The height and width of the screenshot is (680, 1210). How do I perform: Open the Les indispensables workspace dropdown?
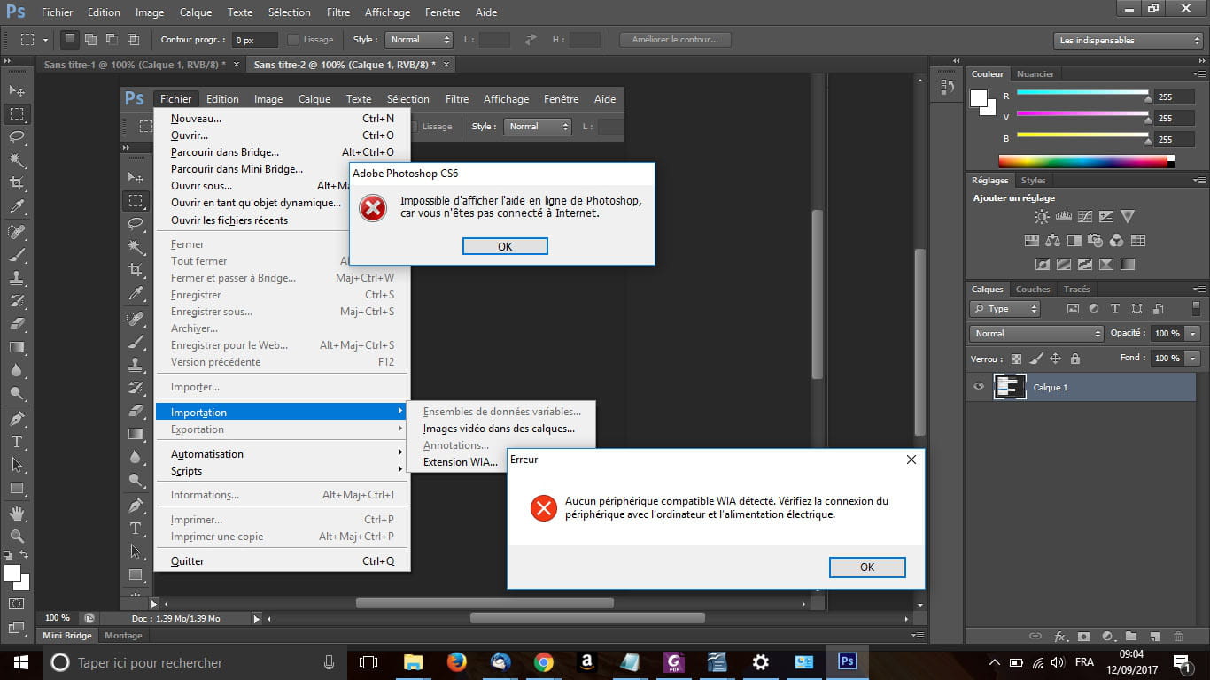(x=1129, y=40)
